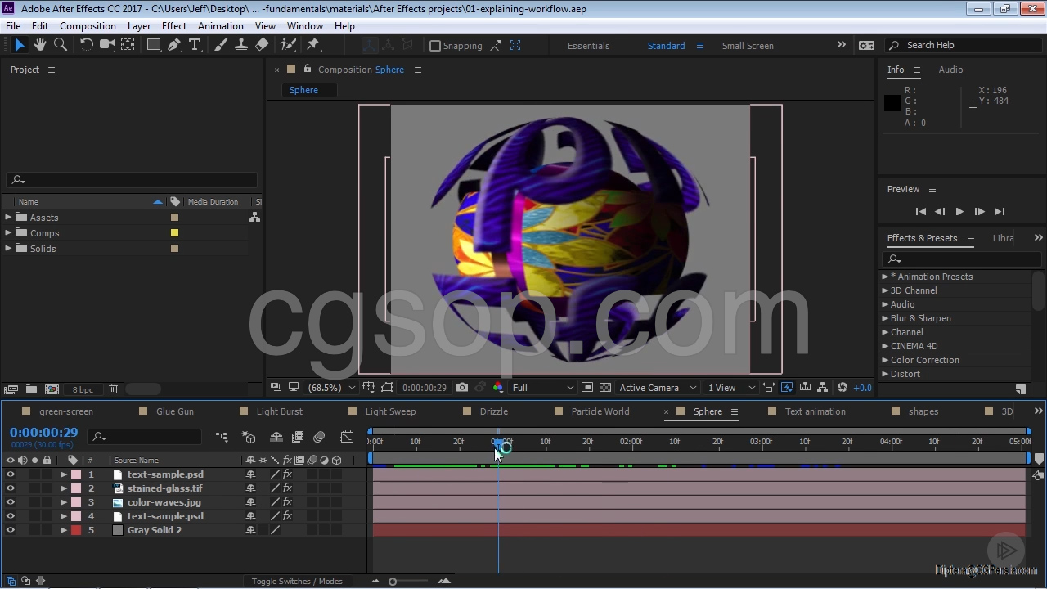Image resolution: width=1047 pixels, height=589 pixels.
Task: Expand the Assets folder
Action: 8,218
